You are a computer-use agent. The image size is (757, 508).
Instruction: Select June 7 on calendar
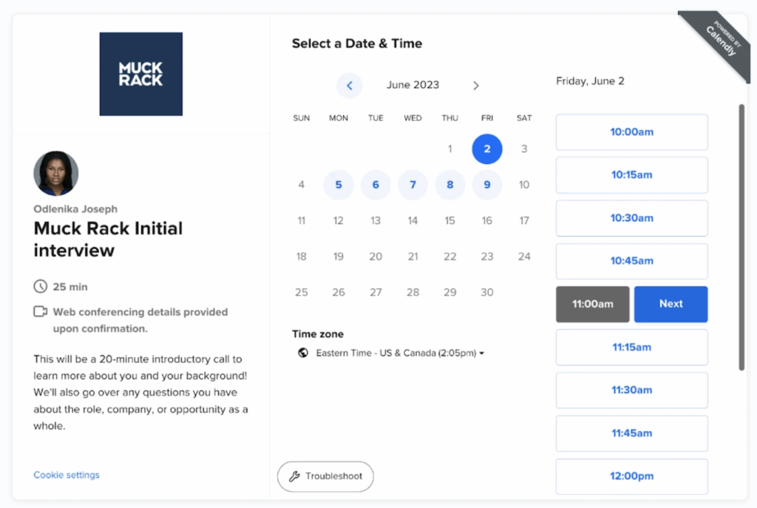(x=413, y=184)
